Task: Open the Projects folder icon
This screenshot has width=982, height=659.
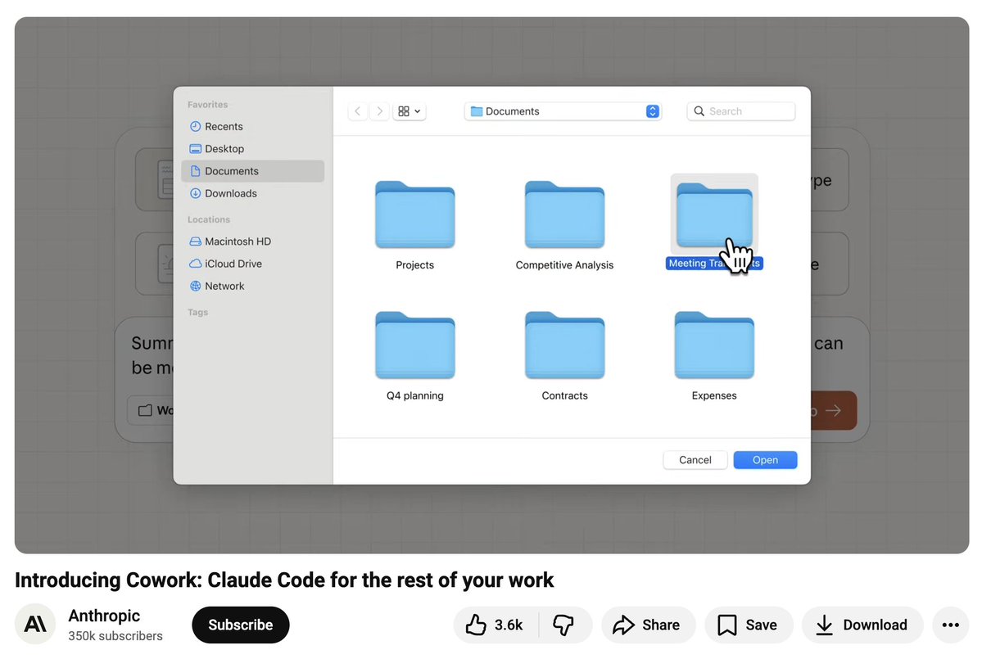Action: [x=414, y=214]
